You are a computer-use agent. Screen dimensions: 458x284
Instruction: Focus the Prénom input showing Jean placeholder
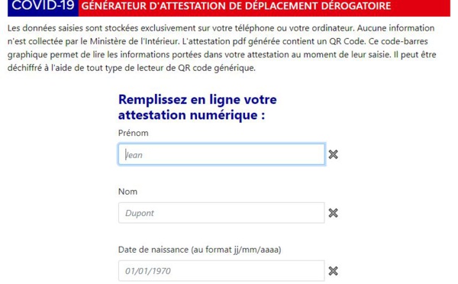click(221, 154)
